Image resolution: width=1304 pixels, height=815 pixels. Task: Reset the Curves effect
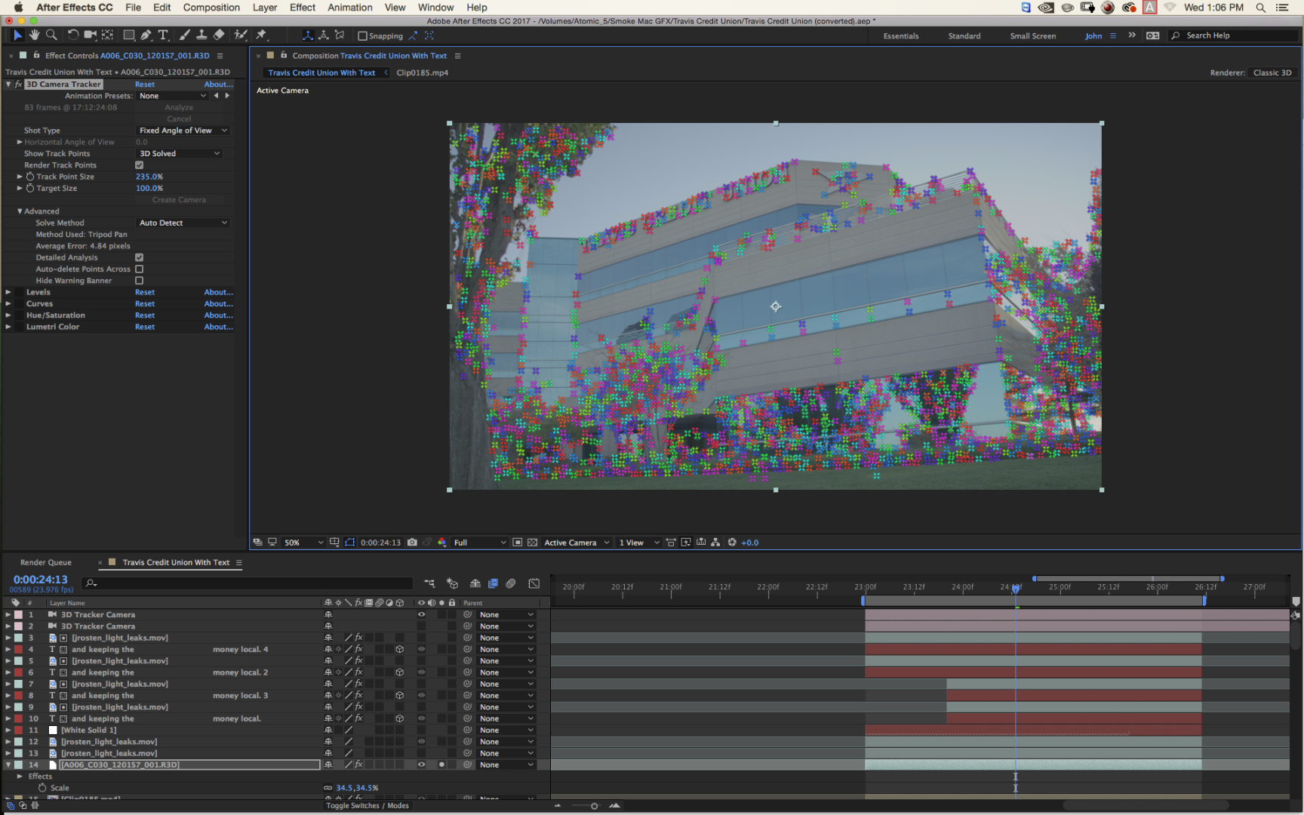[x=145, y=304]
